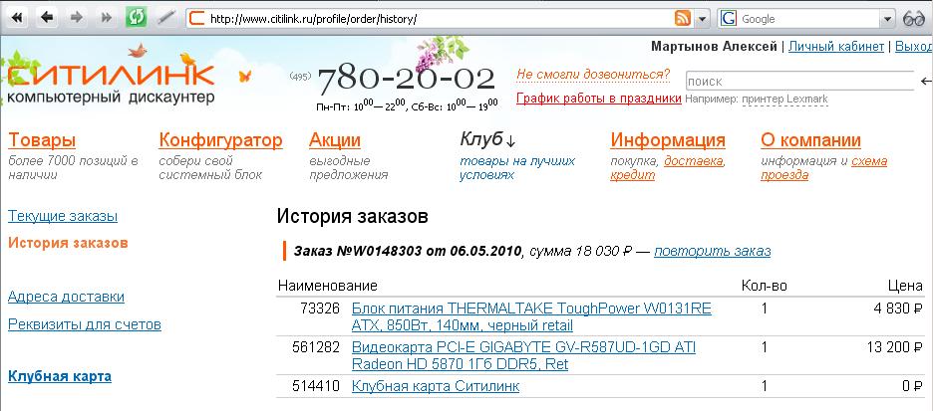Screen dimensions: 933x411
Task: Reload the page with green refresh icon
Action: [x=137, y=18]
